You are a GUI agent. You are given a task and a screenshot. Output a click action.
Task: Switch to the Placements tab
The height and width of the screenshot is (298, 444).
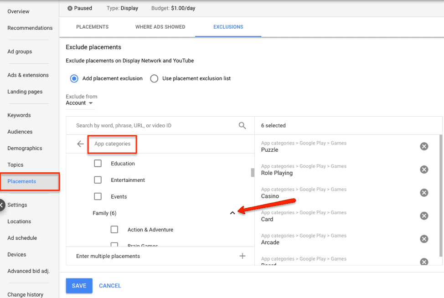(93, 27)
